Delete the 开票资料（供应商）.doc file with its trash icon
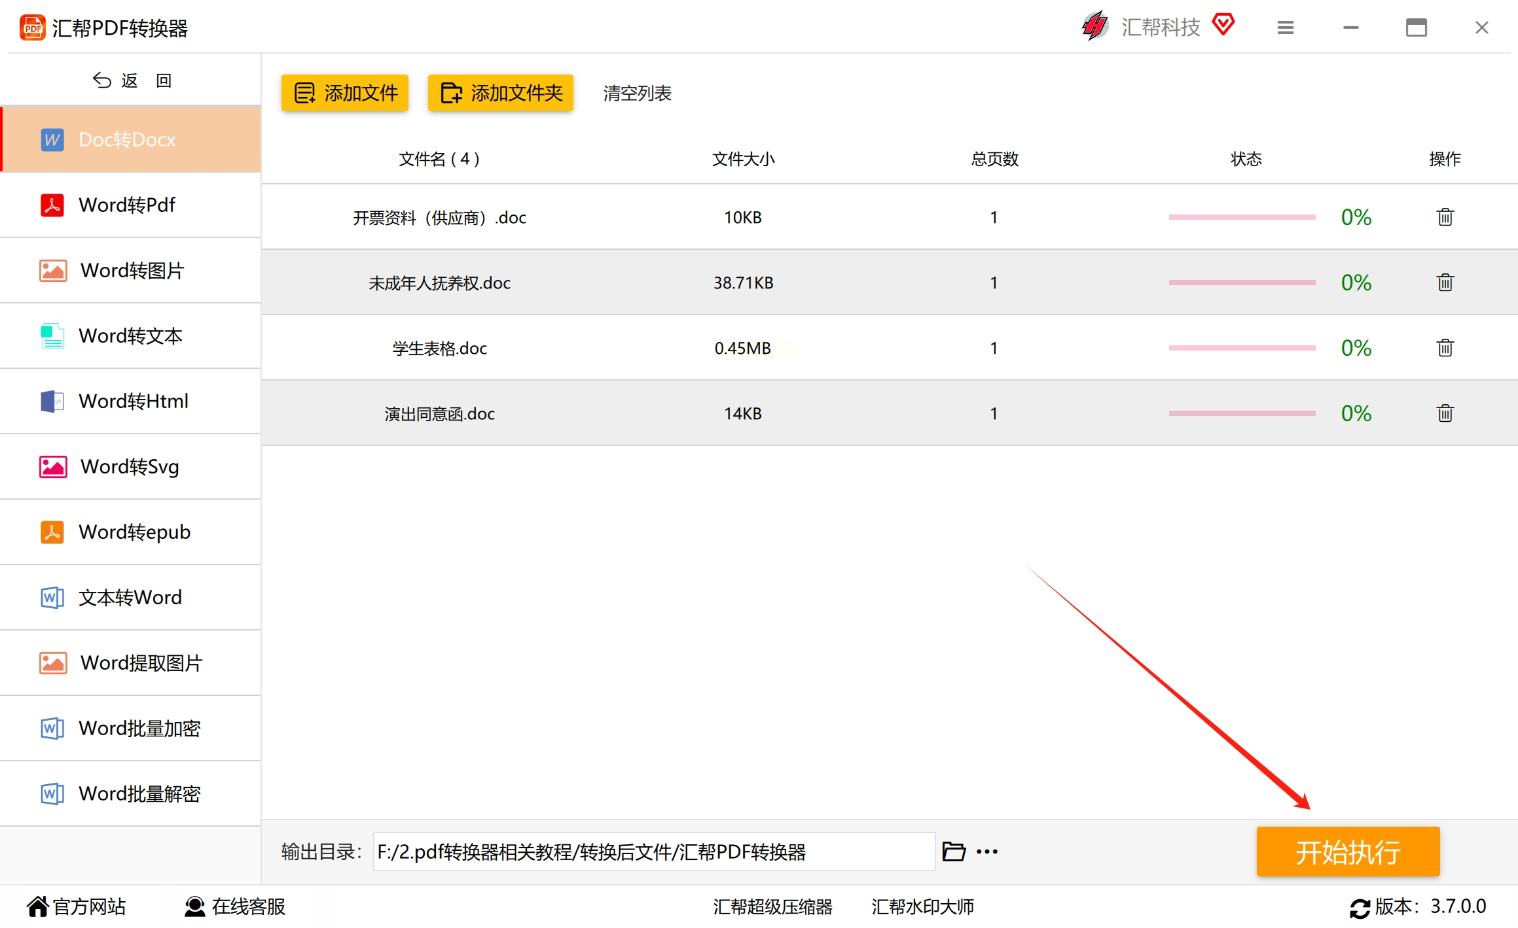The image size is (1518, 928). click(x=1445, y=217)
